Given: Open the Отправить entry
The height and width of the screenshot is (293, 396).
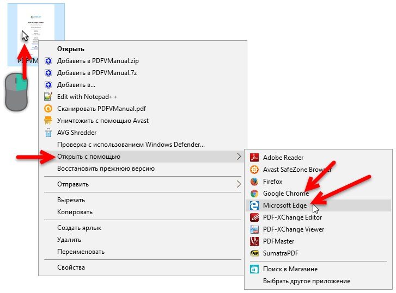Looking at the screenshot, I should pos(143,184).
